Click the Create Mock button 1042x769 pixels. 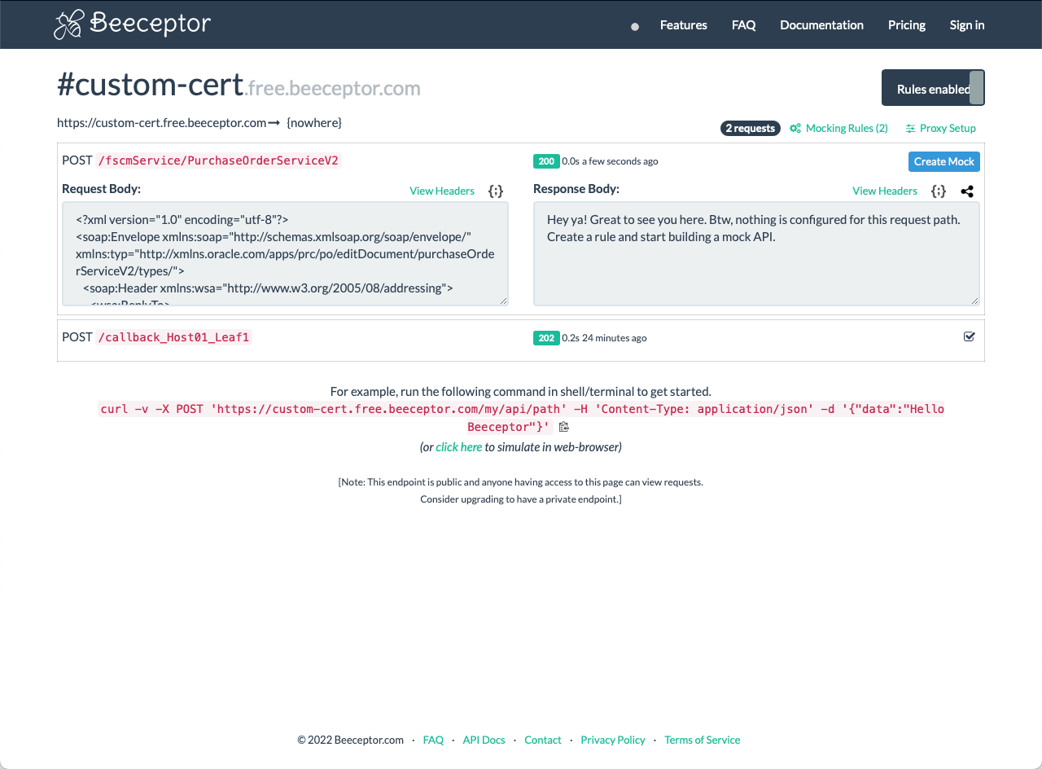pos(943,161)
